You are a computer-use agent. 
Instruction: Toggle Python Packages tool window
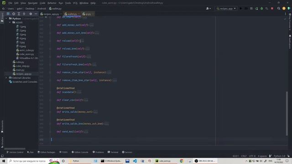pos(47,152)
